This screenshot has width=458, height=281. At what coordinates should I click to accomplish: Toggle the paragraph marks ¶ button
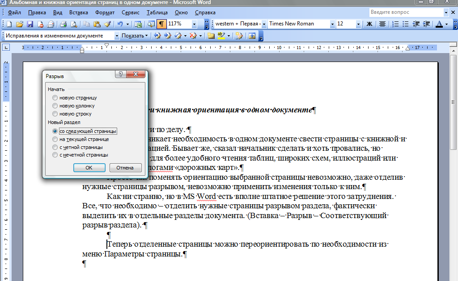coord(161,24)
